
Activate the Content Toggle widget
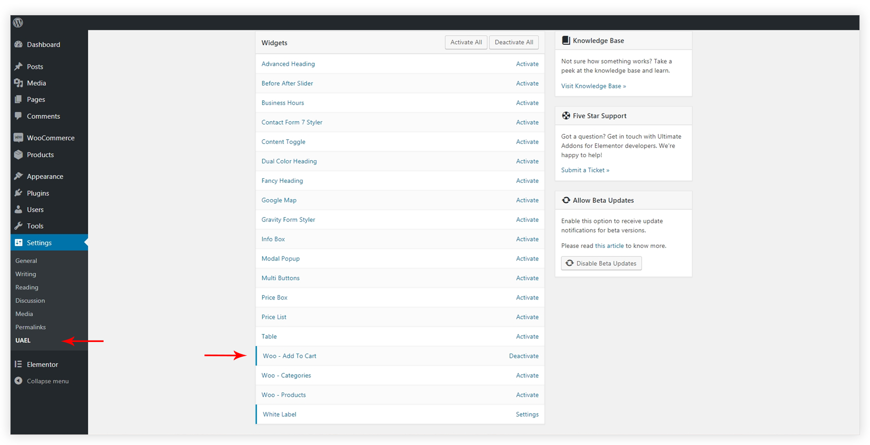(x=527, y=142)
